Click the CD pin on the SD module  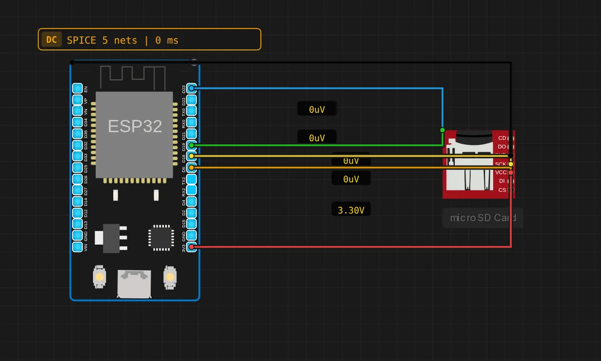(x=510, y=138)
